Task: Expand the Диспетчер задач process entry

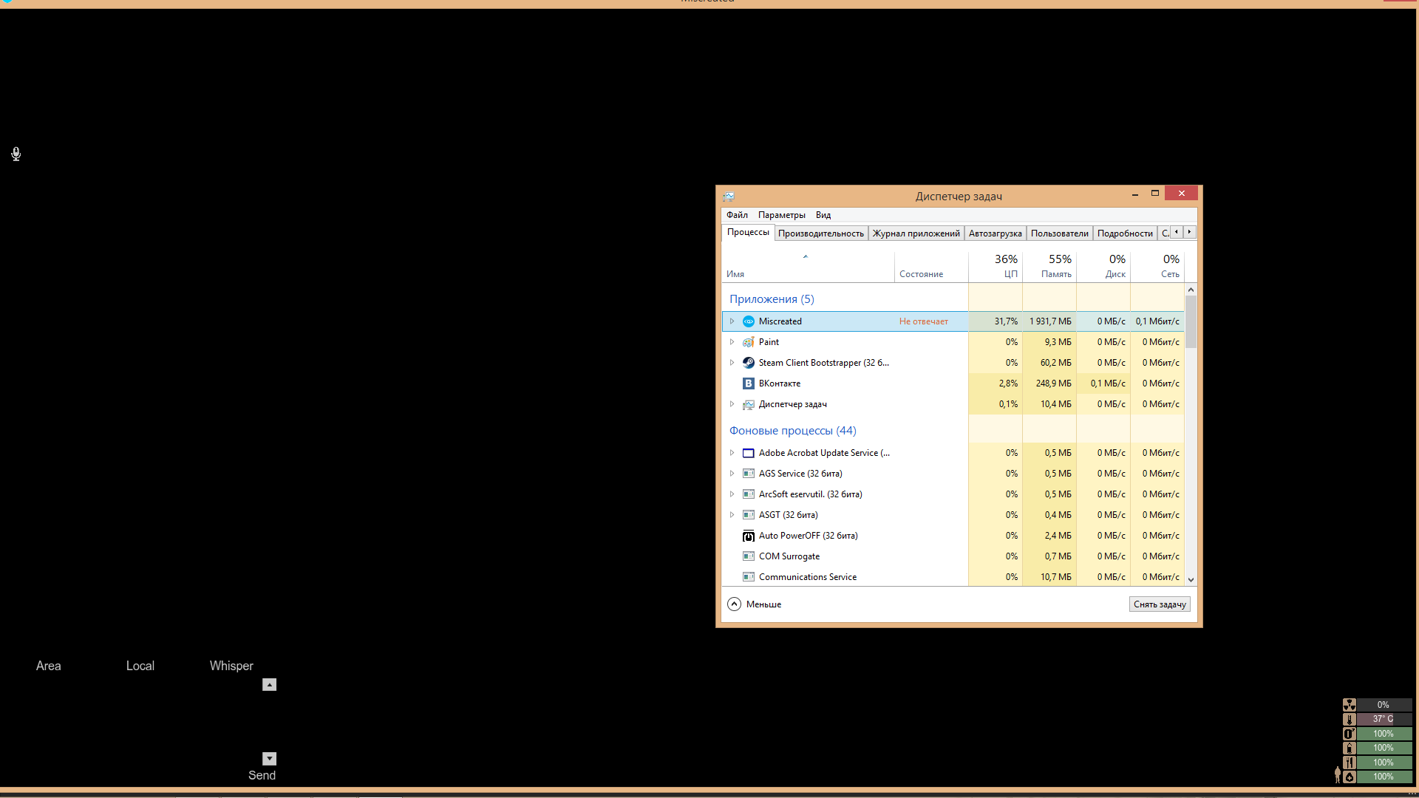Action: pyautogui.click(x=732, y=404)
